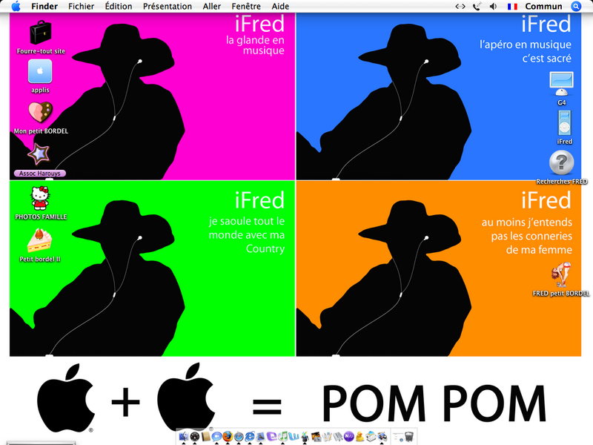Screen dimensions: 593x445
Task: Open the Présentation menu
Action: tap(168, 6)
